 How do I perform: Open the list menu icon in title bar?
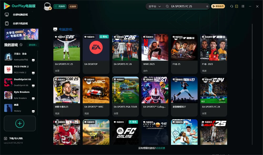point(243,6)
